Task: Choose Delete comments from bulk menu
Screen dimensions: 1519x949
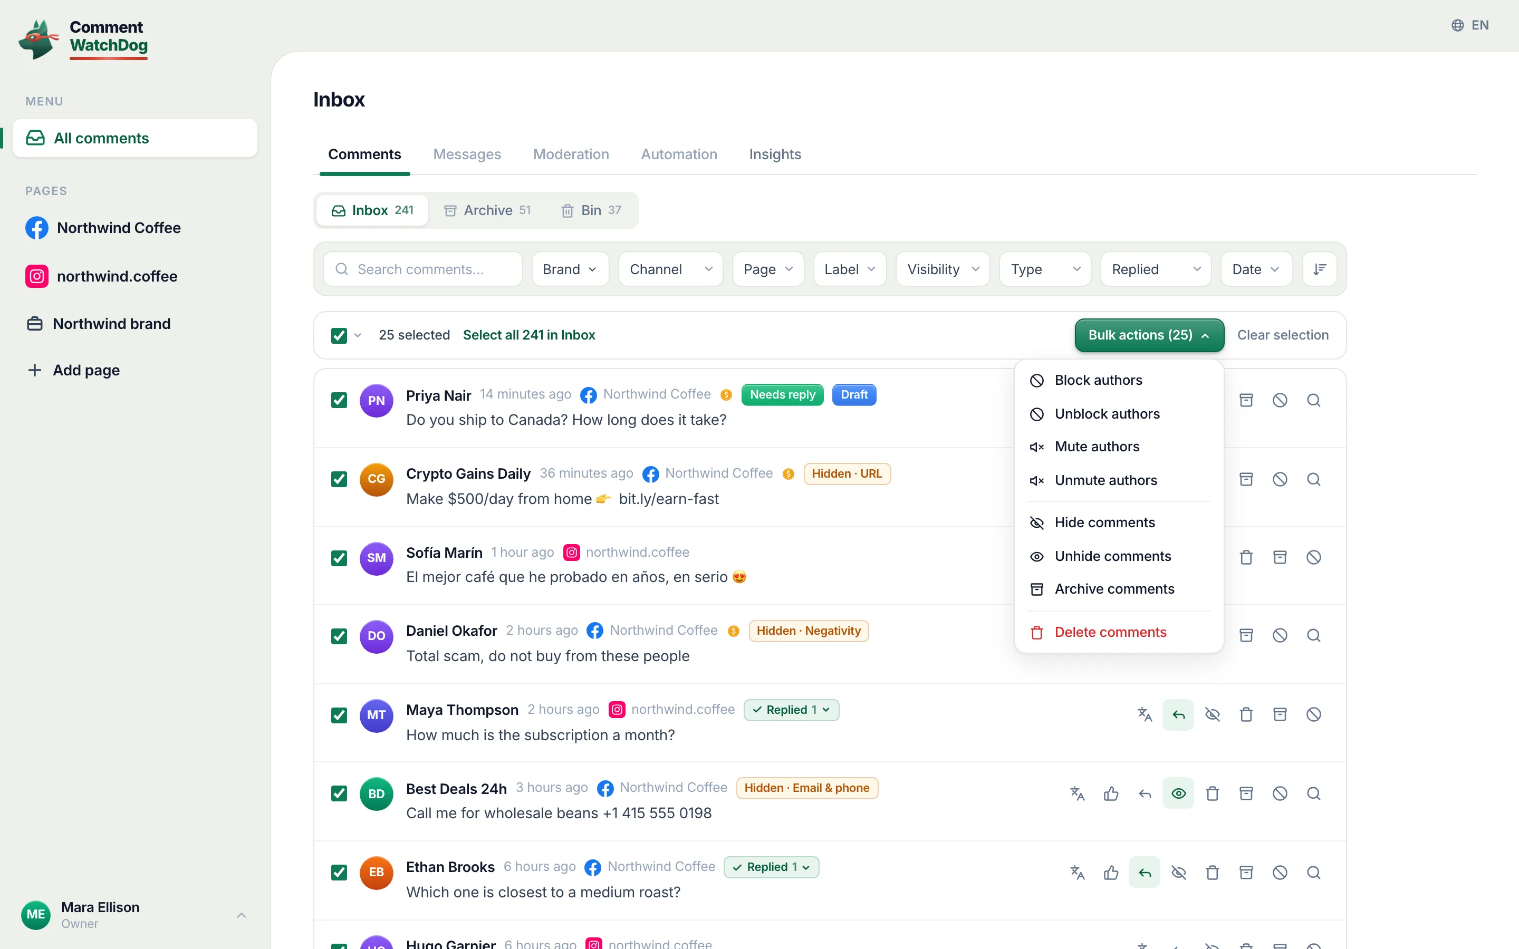Action: (x=1119, y=633)
